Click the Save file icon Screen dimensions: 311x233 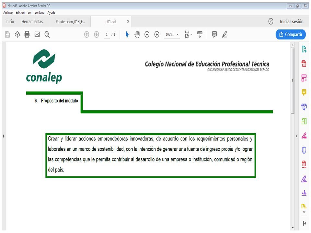pyautogui.click(x=7, y=35)
